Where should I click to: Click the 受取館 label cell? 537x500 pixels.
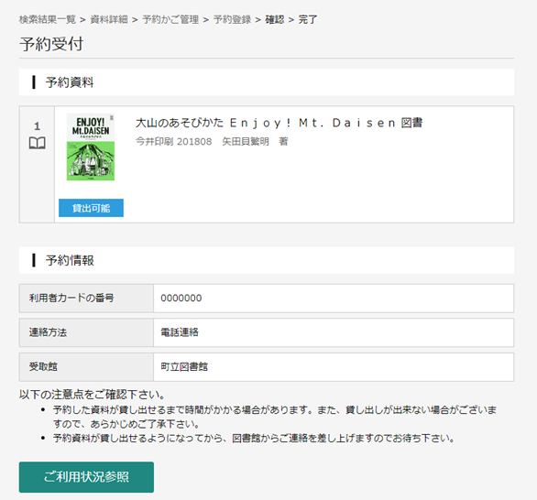(x=86, y=367)
